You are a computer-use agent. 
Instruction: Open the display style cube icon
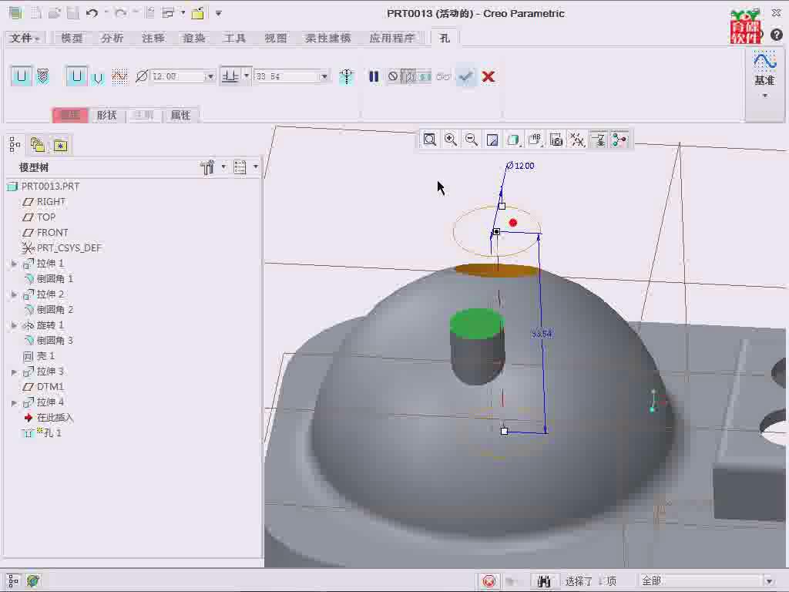coord(513,140)
